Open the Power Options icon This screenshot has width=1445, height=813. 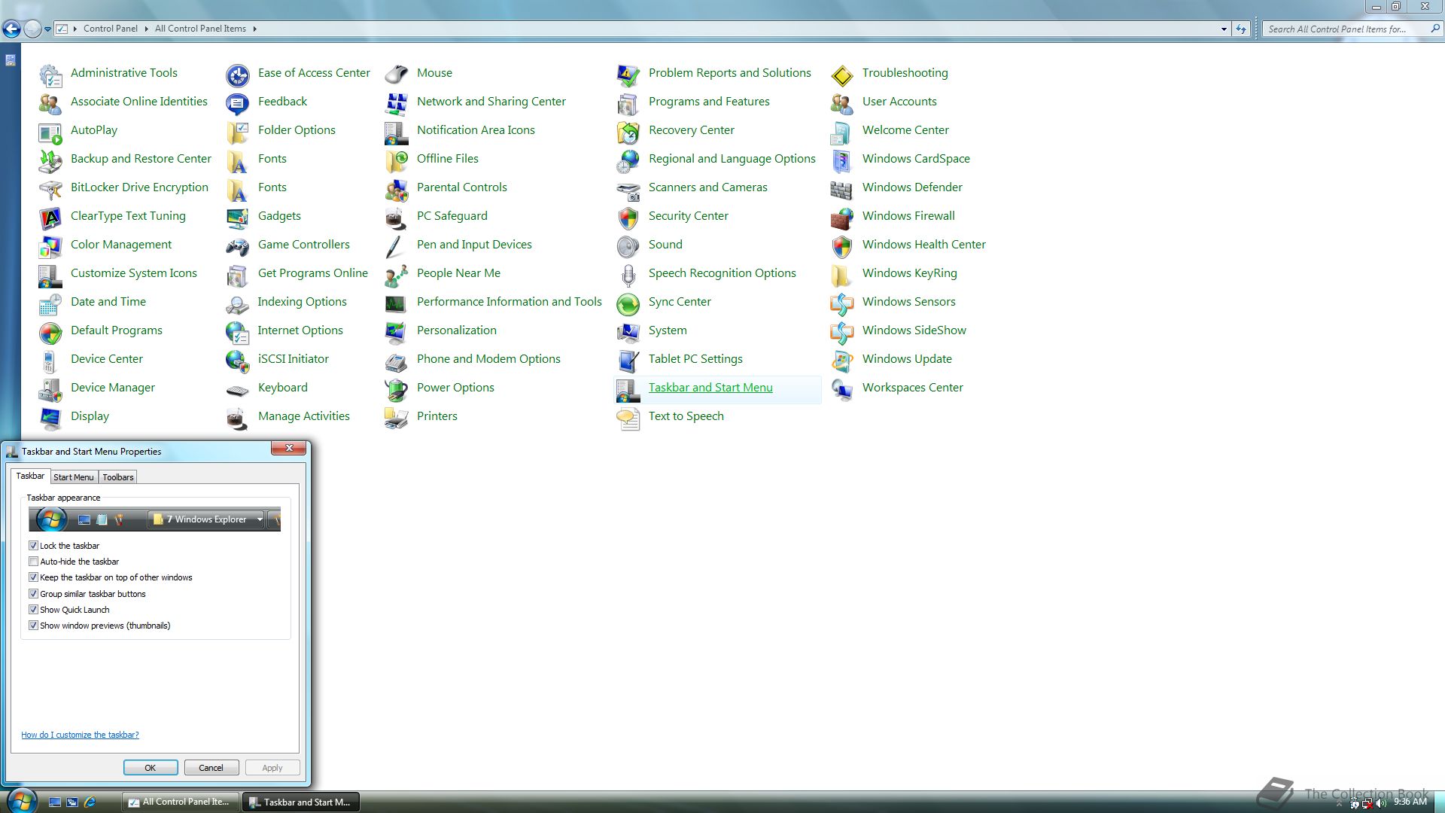pyautogui.click(x=396, y=389)
